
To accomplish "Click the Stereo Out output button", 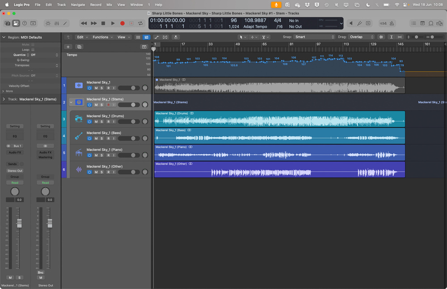I will [15, 170].
